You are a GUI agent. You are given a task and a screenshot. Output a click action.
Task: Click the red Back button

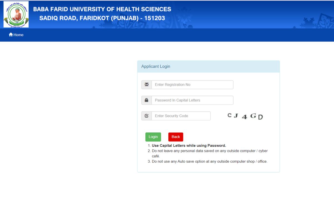pyautogui.click(x=176, y=137)
